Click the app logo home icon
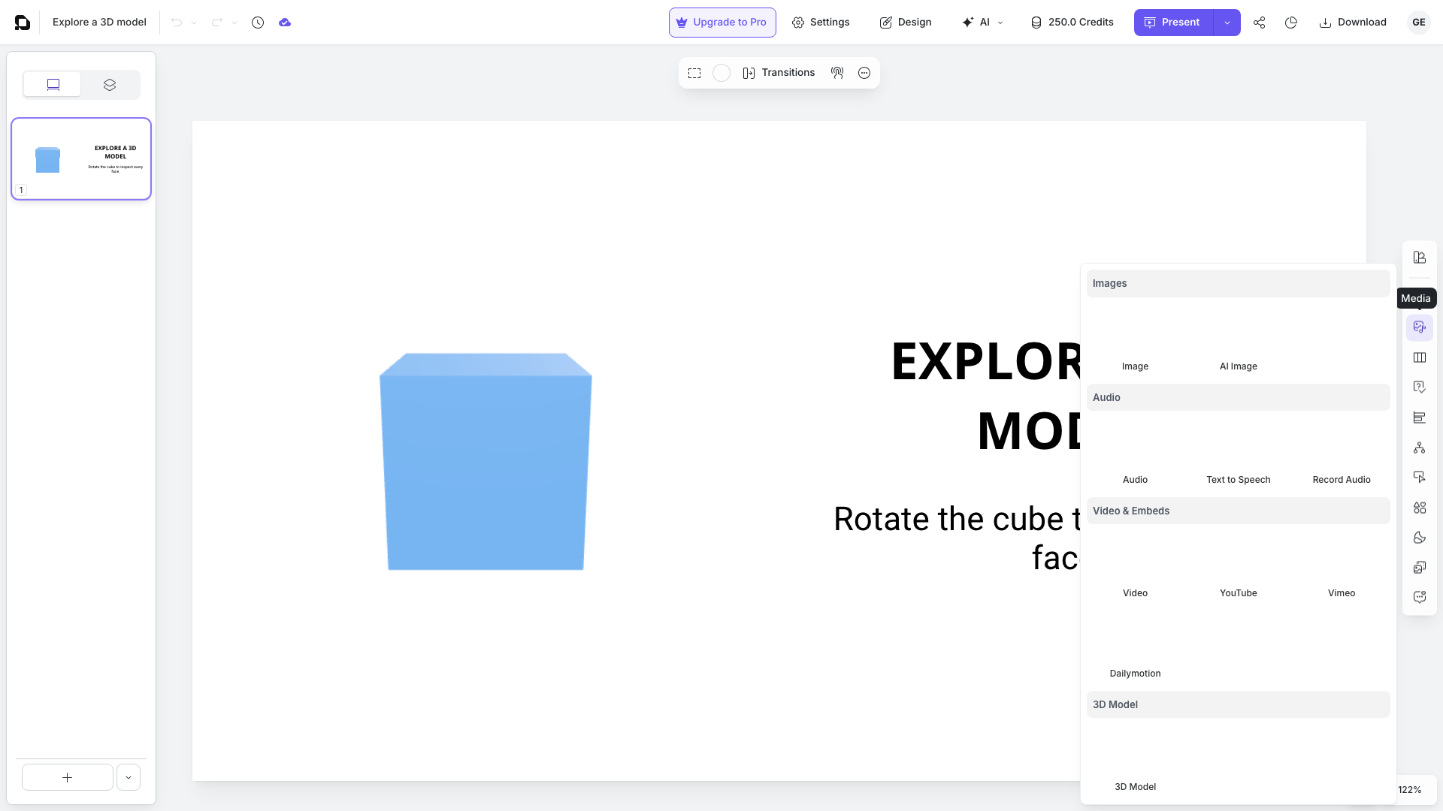Viewport: 1443px width, 811px height. point(23,23)
